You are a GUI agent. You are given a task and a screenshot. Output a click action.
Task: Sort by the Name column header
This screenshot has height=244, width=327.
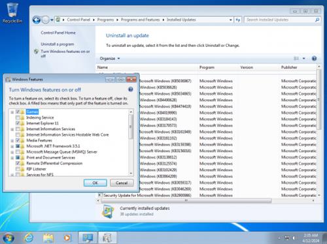point(147,67)
